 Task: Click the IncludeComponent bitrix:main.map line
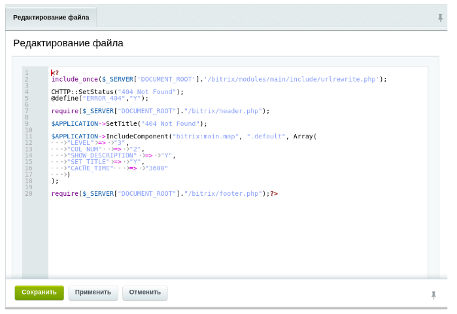tap(183, 136)
